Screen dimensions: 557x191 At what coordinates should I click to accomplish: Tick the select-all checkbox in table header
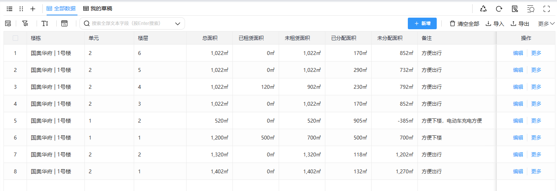15,38
